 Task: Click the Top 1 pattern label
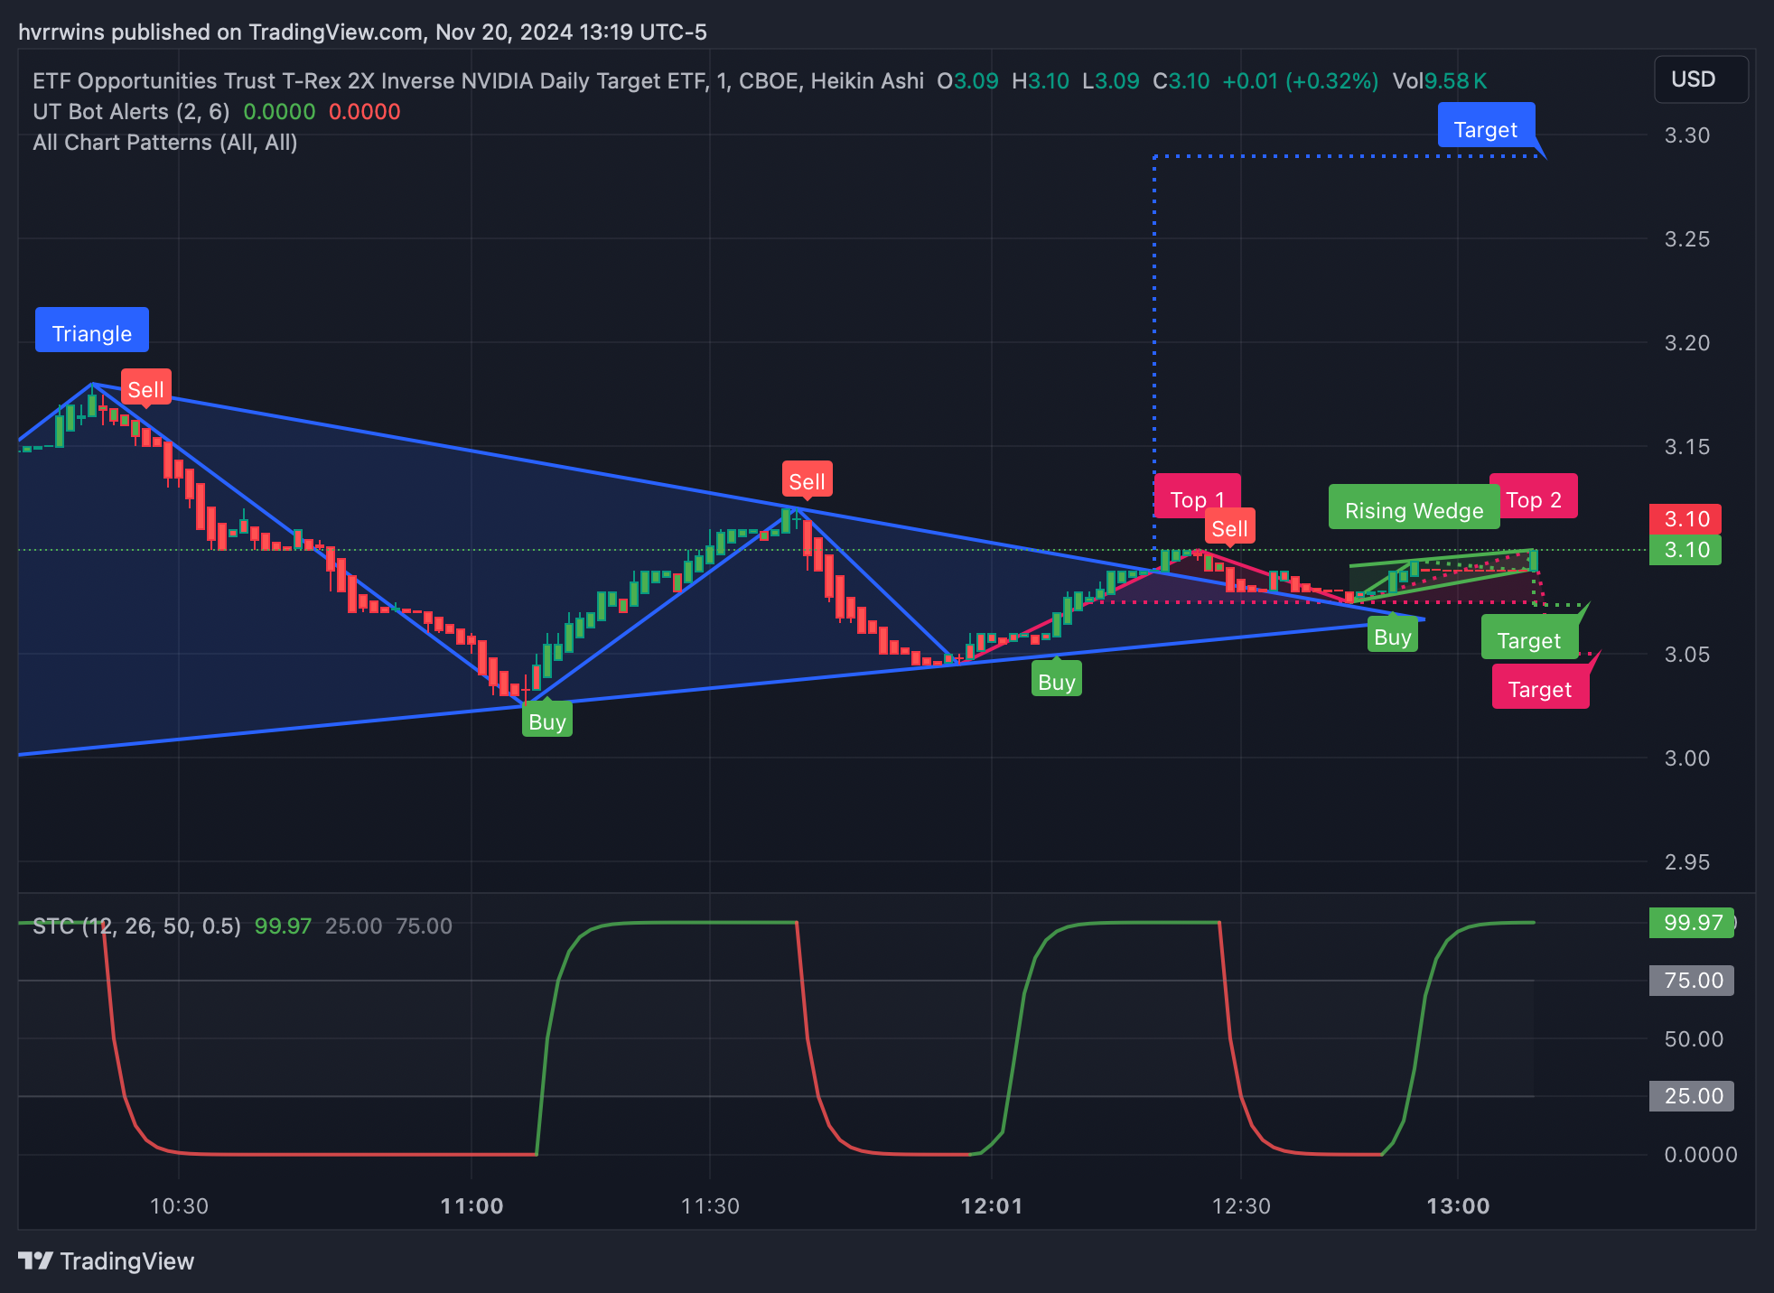pyautogui.click(x=1197, y=498)
